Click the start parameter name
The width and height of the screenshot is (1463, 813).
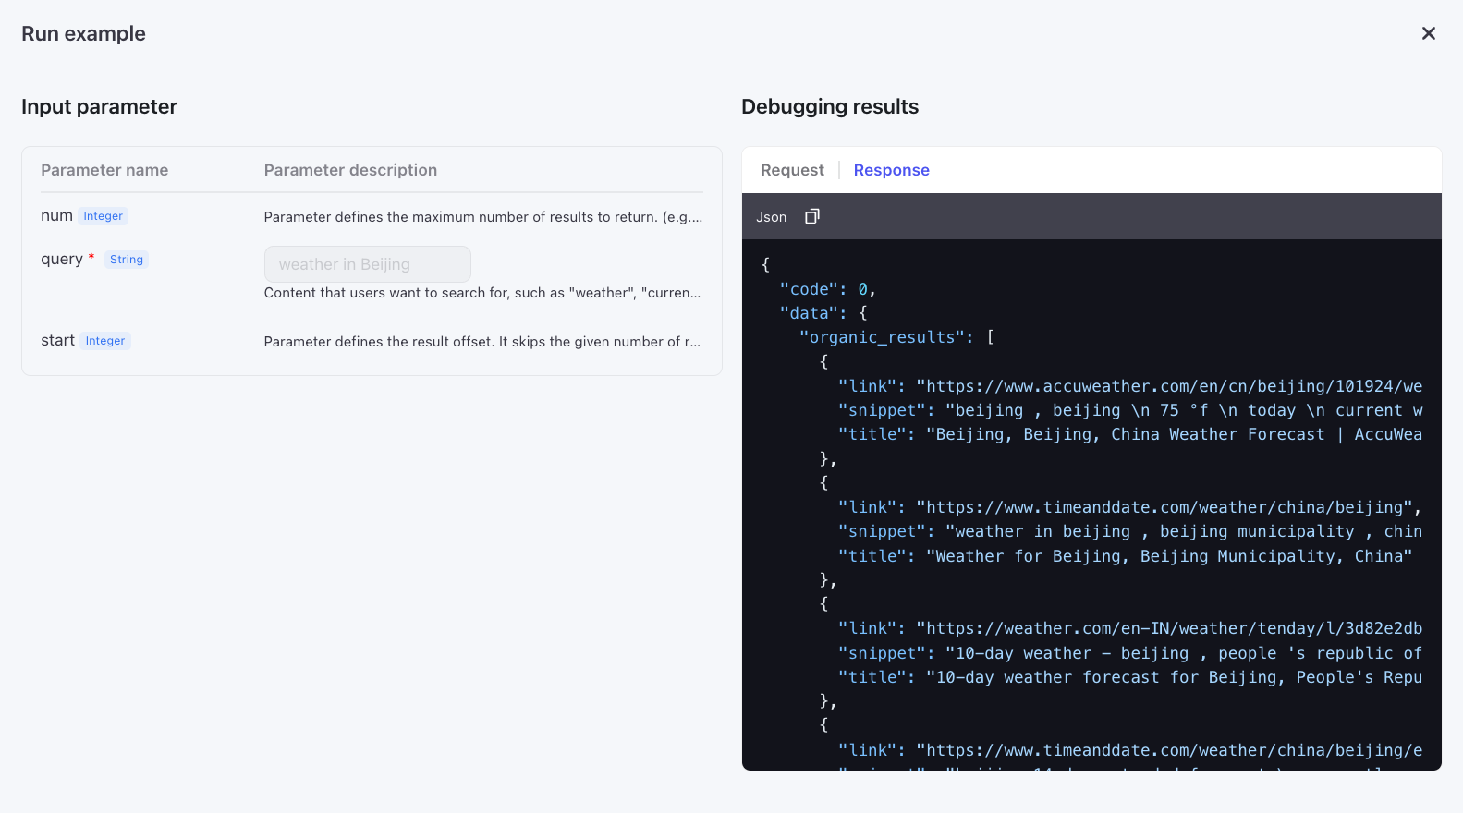[57, 341]
